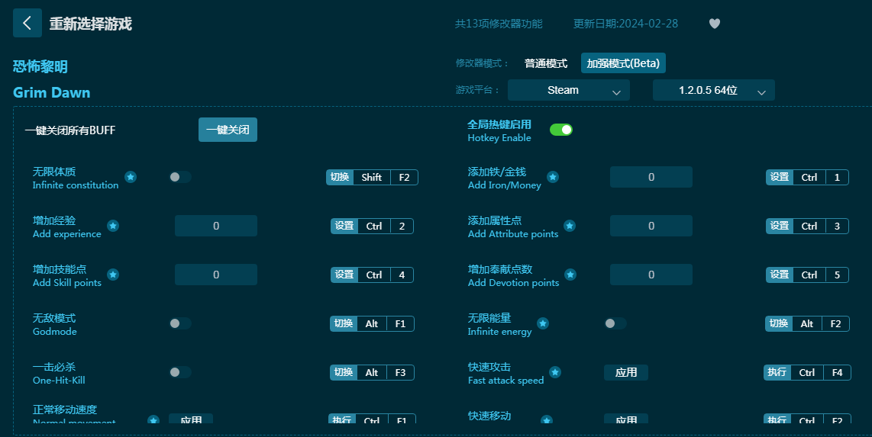872x437 pixels.
Task: Click 切换 hotkey button for Infinite energy
Action: (x=779, y=323)
